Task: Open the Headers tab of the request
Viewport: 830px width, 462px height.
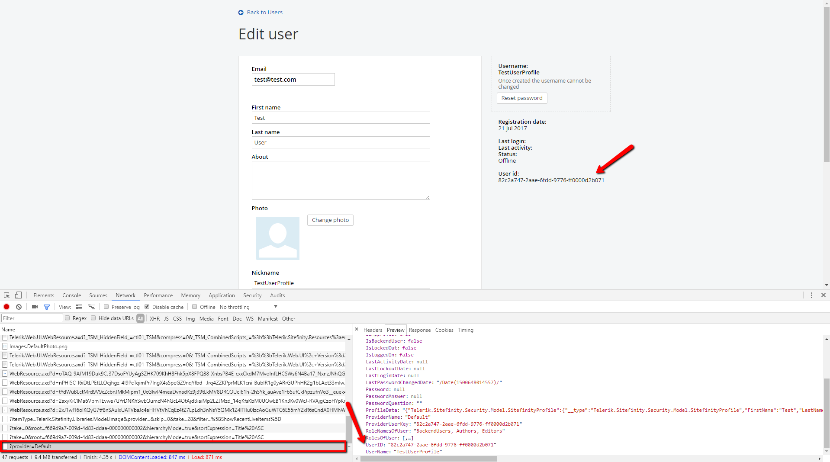Action: (x=373, y=330)
